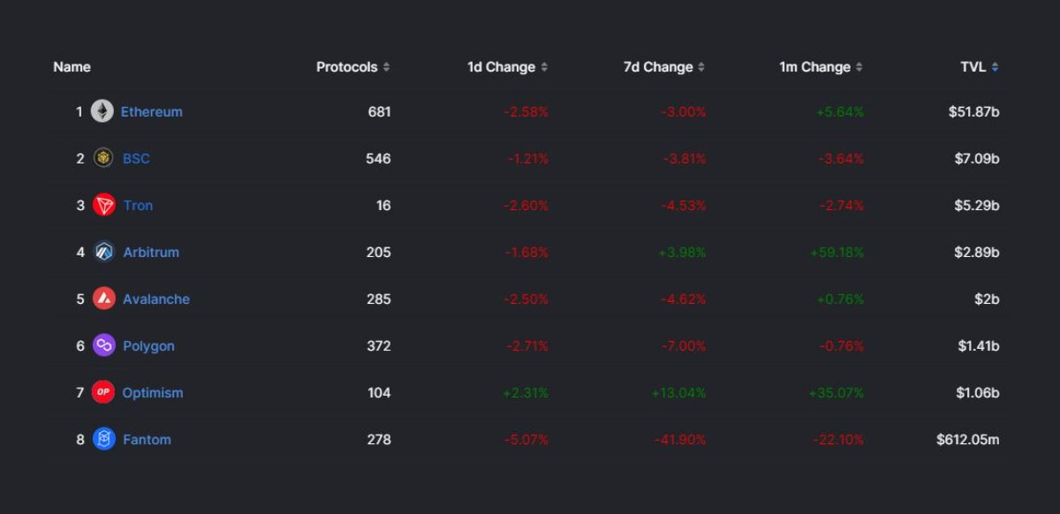The image size is (1060, 514).
Task: Click the Optimism OP logo icon
Action: [x=103, y=392]
